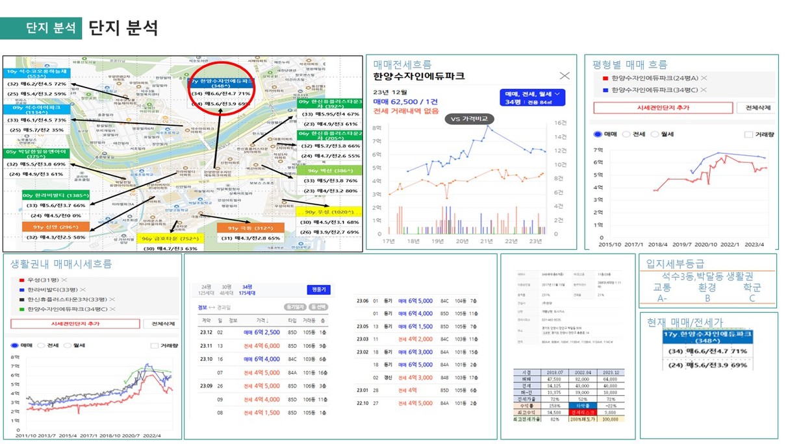Click 전체삭제 in 생활권내 매매시세흐름
This screenshot has height=444, width=790.
click(160, 323)
